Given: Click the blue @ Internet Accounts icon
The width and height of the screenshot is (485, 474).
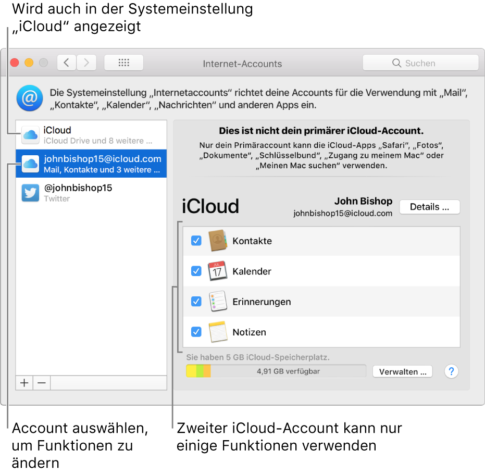Looking at the screenshot, I should click(30, 98).
